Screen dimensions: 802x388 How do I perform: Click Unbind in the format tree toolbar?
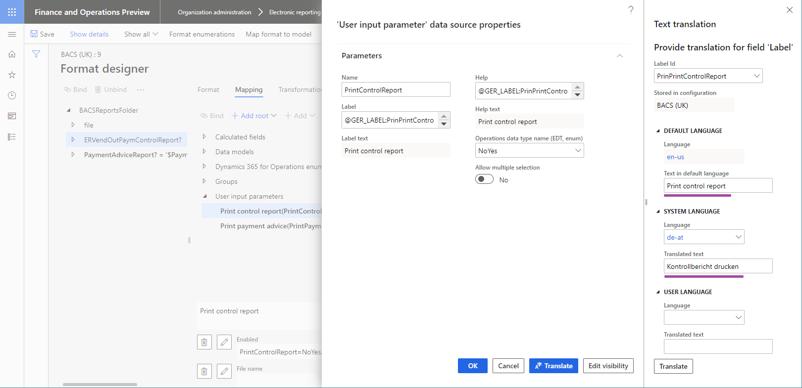point(111,89)
